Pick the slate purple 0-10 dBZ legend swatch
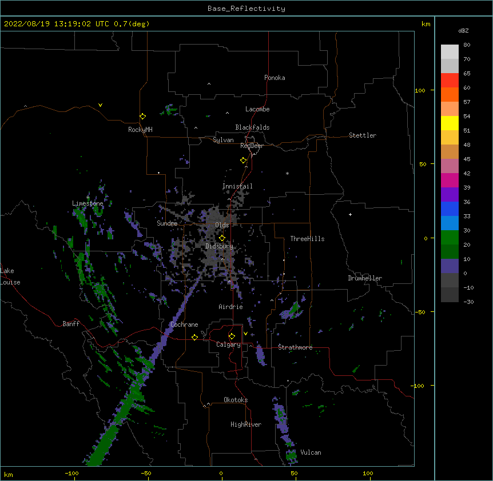This screenshot has height=481, width=493. point(450,266)
